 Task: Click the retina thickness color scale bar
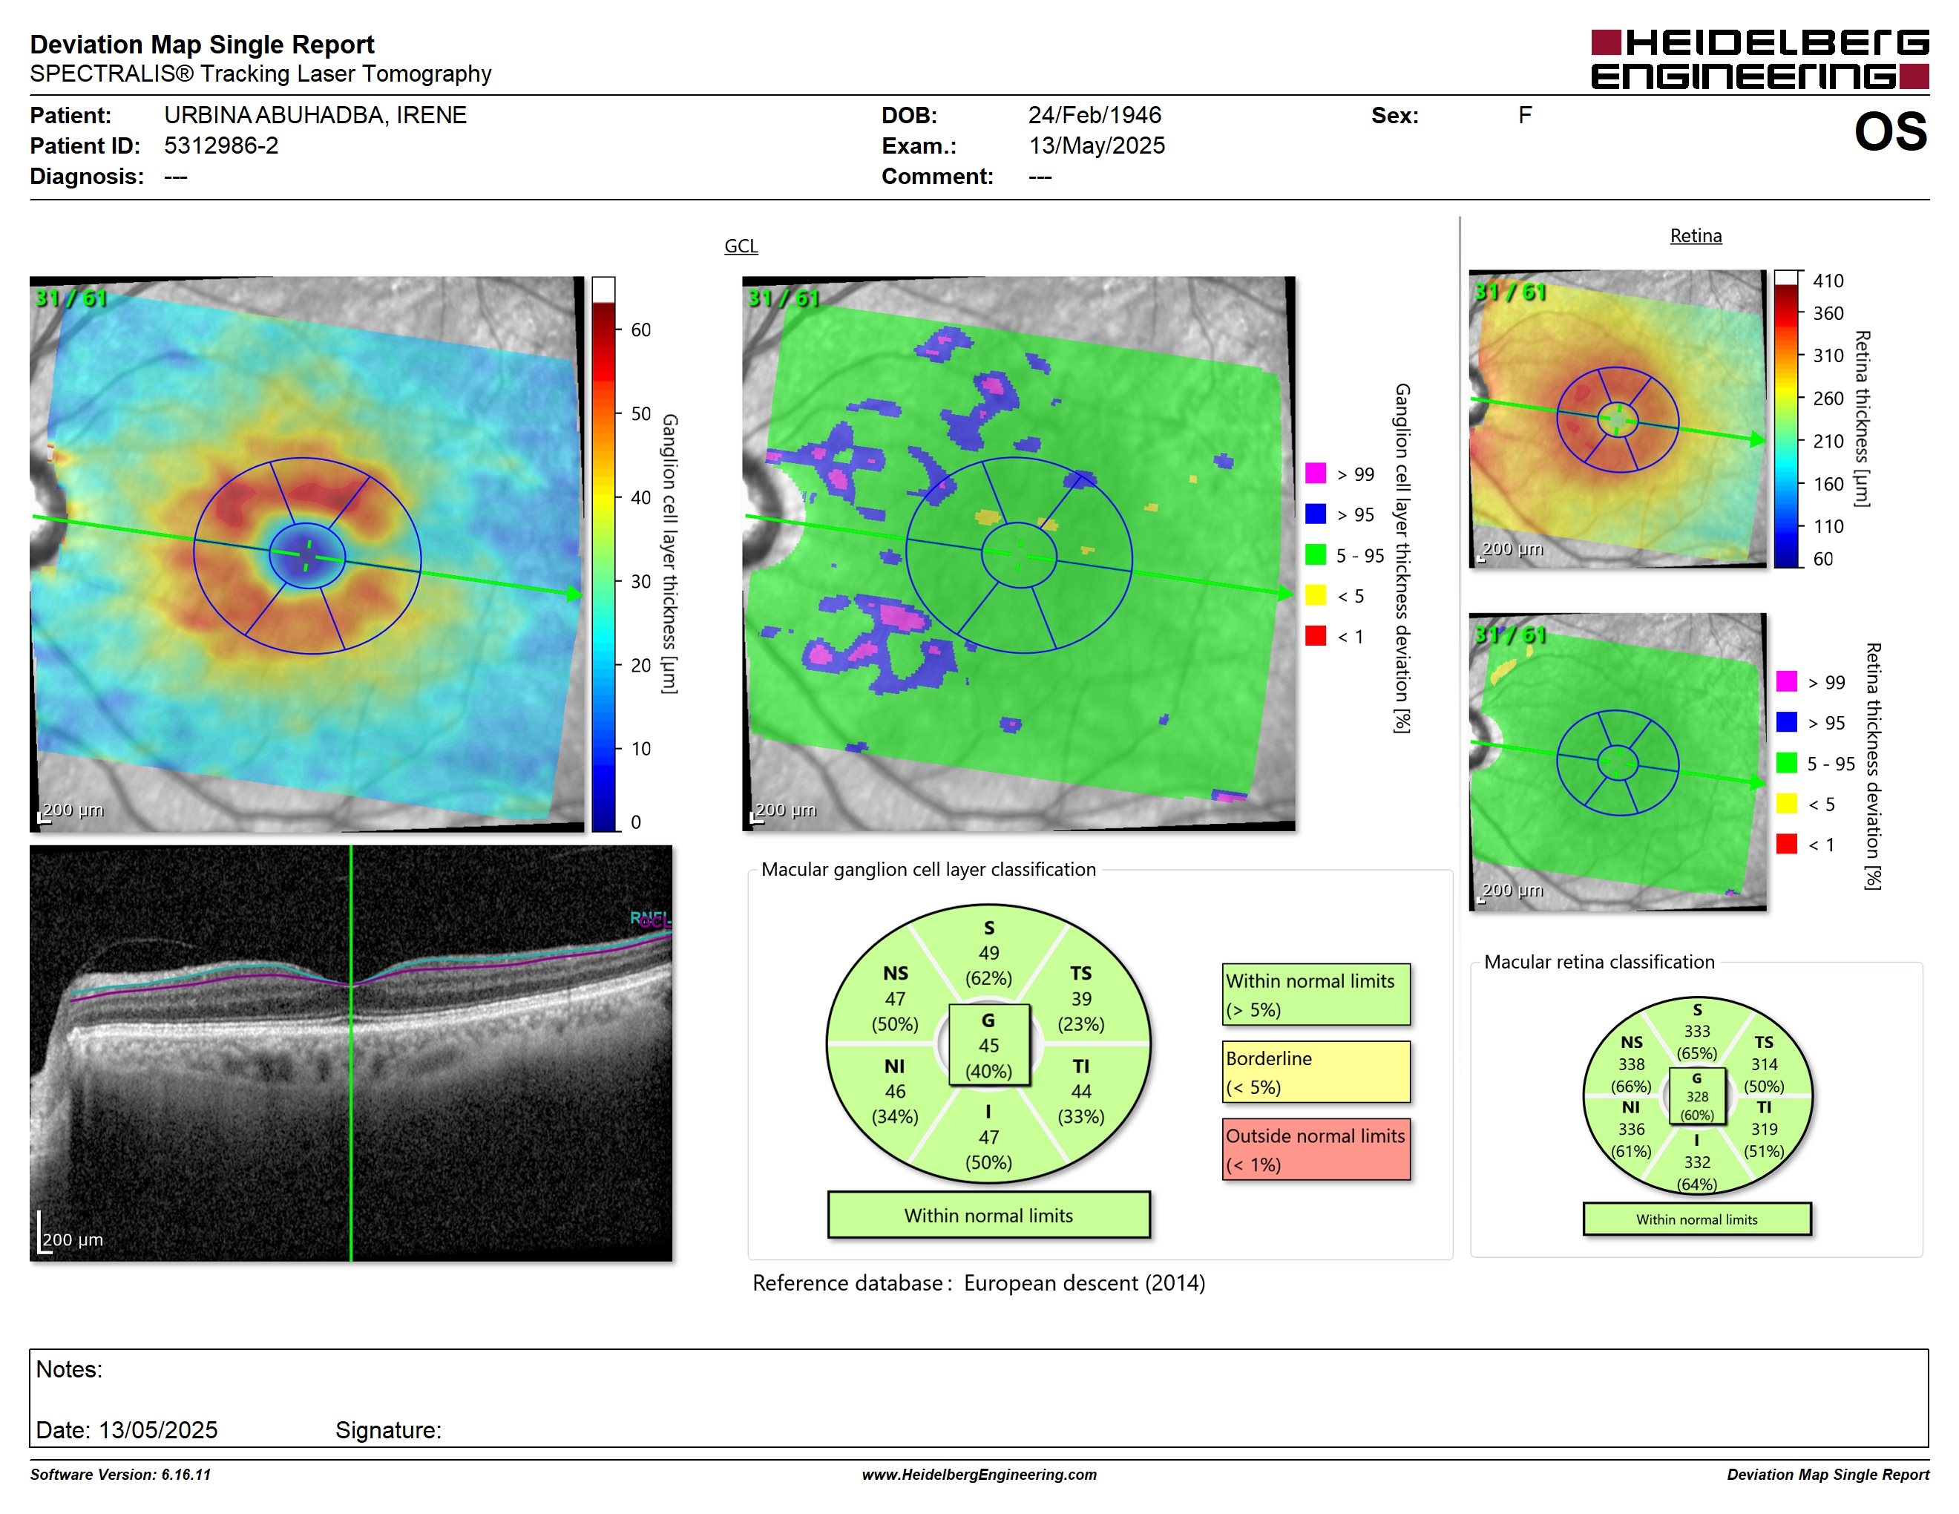click(1787, 419)
